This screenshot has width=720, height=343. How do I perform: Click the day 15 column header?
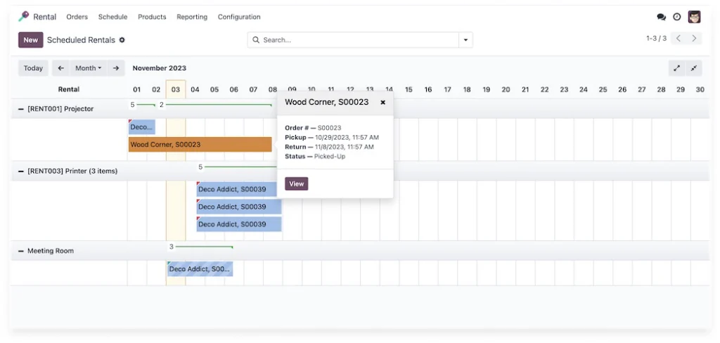(x=409, y=89)
